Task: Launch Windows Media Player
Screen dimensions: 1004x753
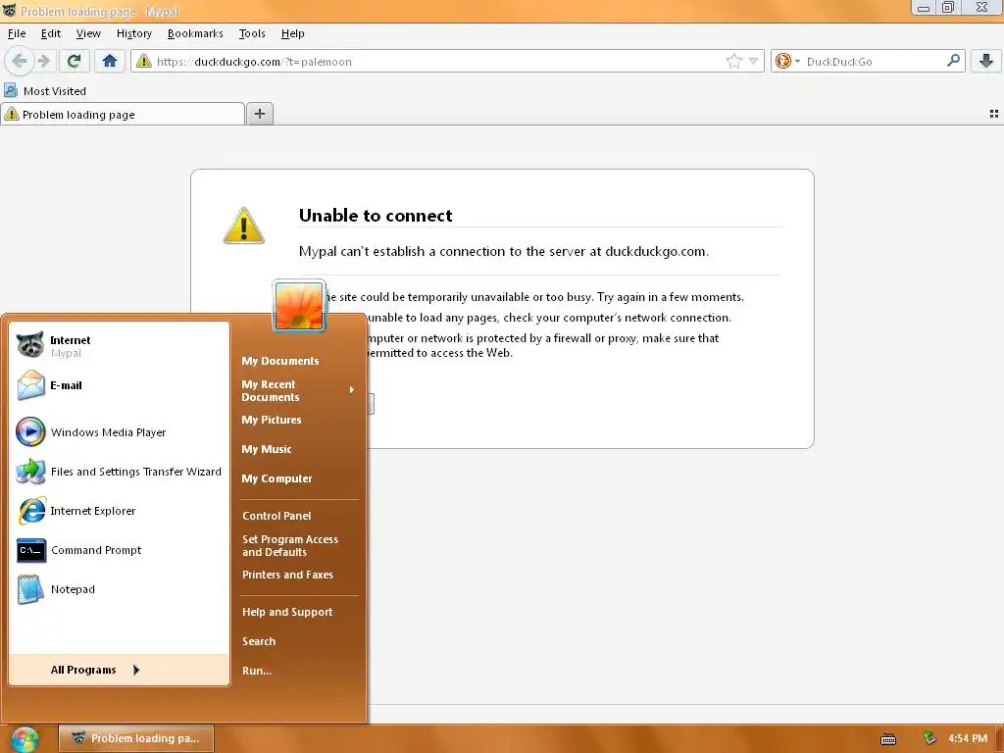Action: click(119, 432)
